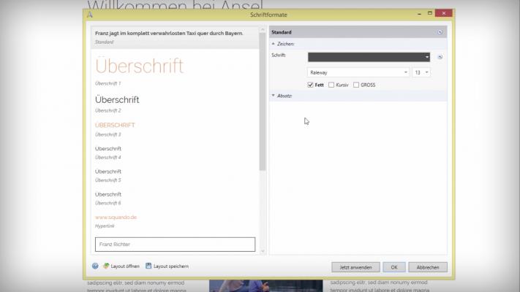The height and width of the screenshot is (292, 520).
Task: Click the round icon in Standard header
Action: (440, 32)
